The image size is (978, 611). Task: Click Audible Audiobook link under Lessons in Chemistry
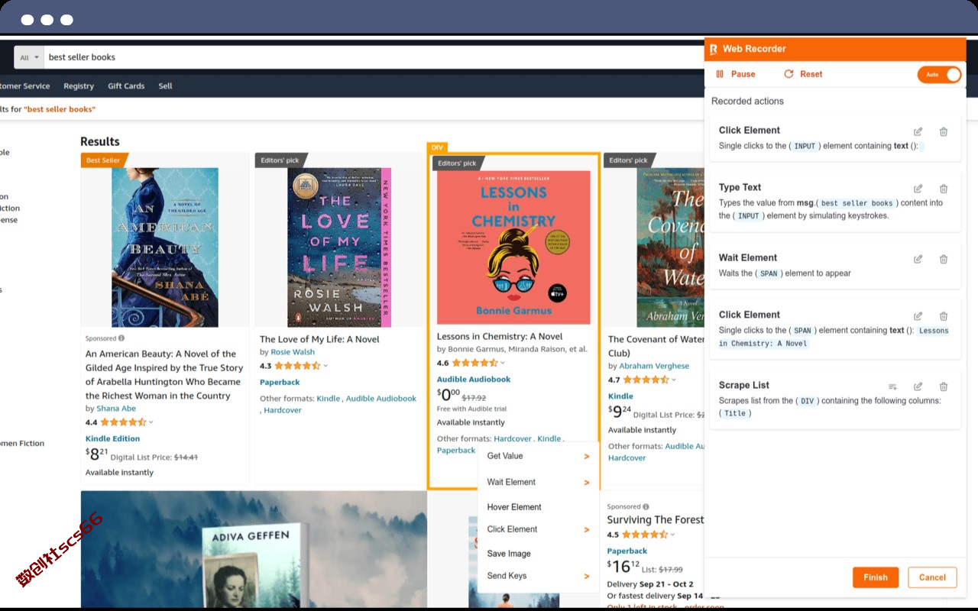coord(474,379)
